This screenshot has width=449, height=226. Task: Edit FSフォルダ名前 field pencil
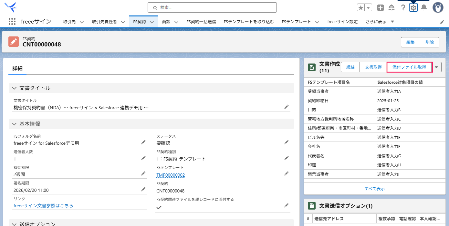[143, 142]
